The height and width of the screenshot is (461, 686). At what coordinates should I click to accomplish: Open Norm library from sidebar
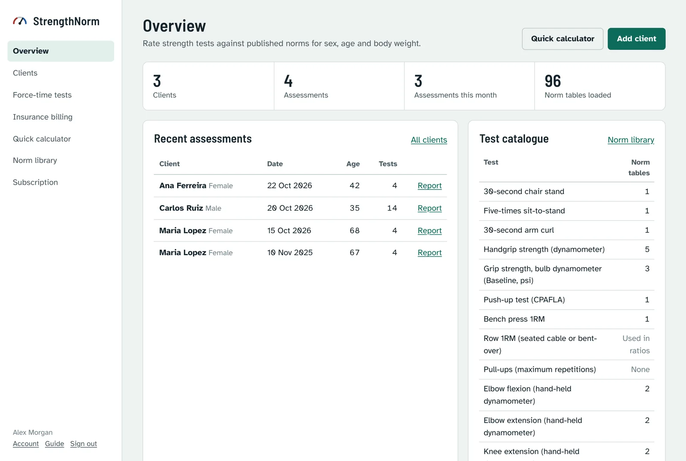coord(60,160)
